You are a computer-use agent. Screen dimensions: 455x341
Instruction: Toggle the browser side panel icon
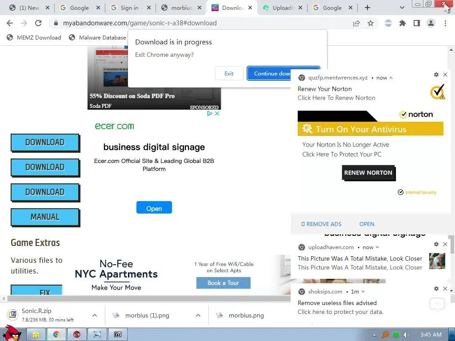417,23
